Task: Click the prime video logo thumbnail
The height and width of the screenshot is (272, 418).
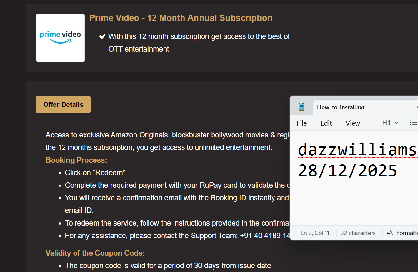Action: point(60,38)
